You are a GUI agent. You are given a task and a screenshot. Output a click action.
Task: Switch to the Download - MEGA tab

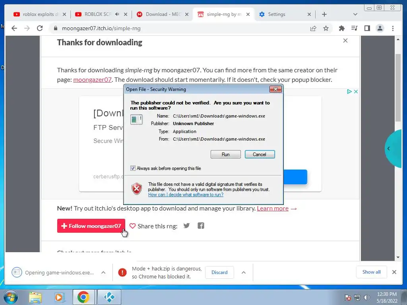163,14
